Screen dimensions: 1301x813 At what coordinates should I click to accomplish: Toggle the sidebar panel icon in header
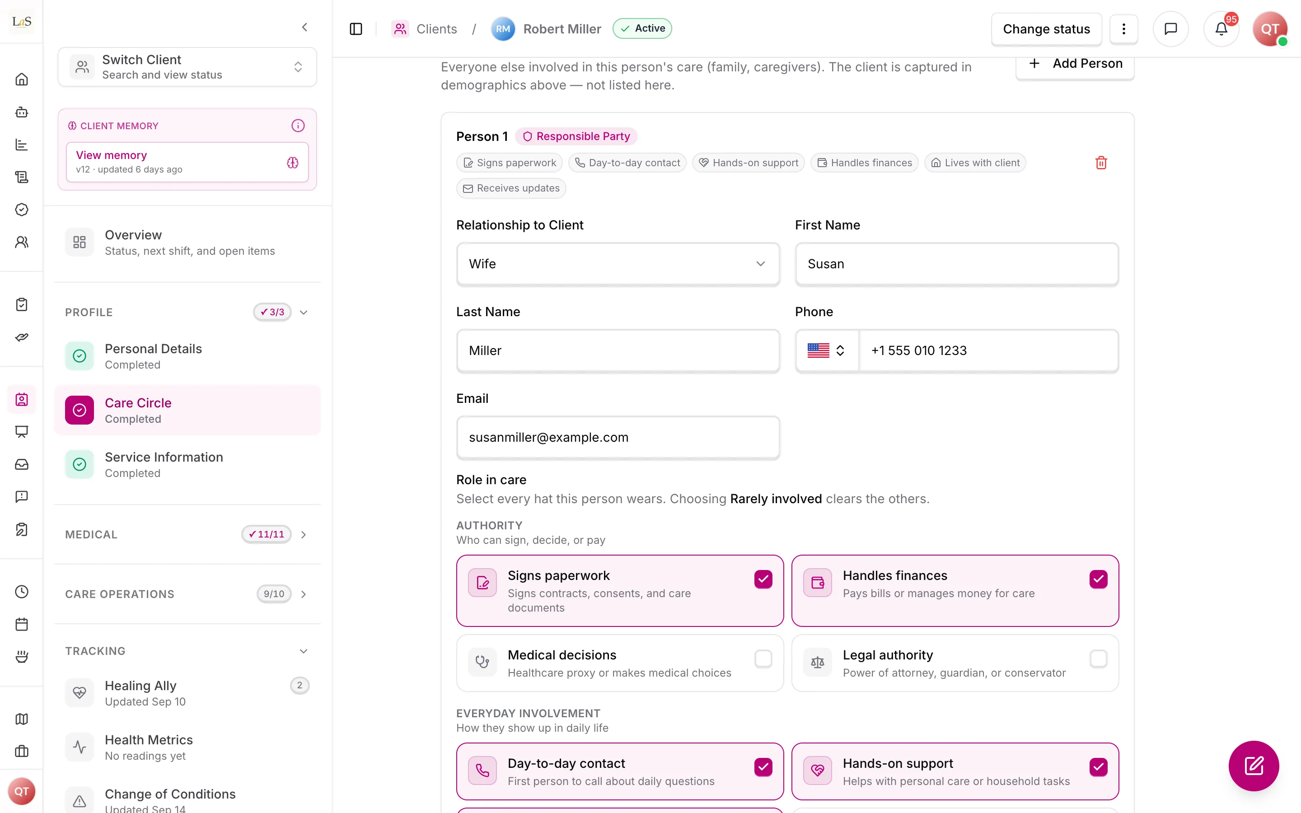(356, 29)
